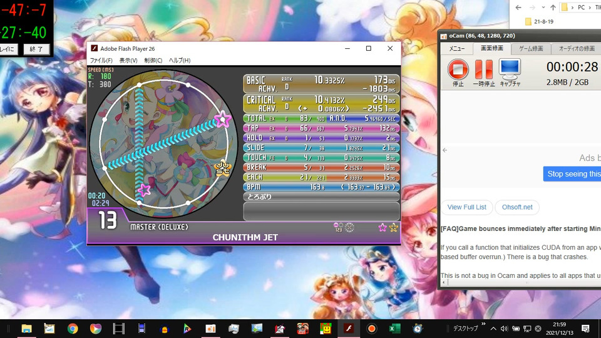Click the clock app icon in taskbar
The image size is (601, 338).
pos(418,329)
